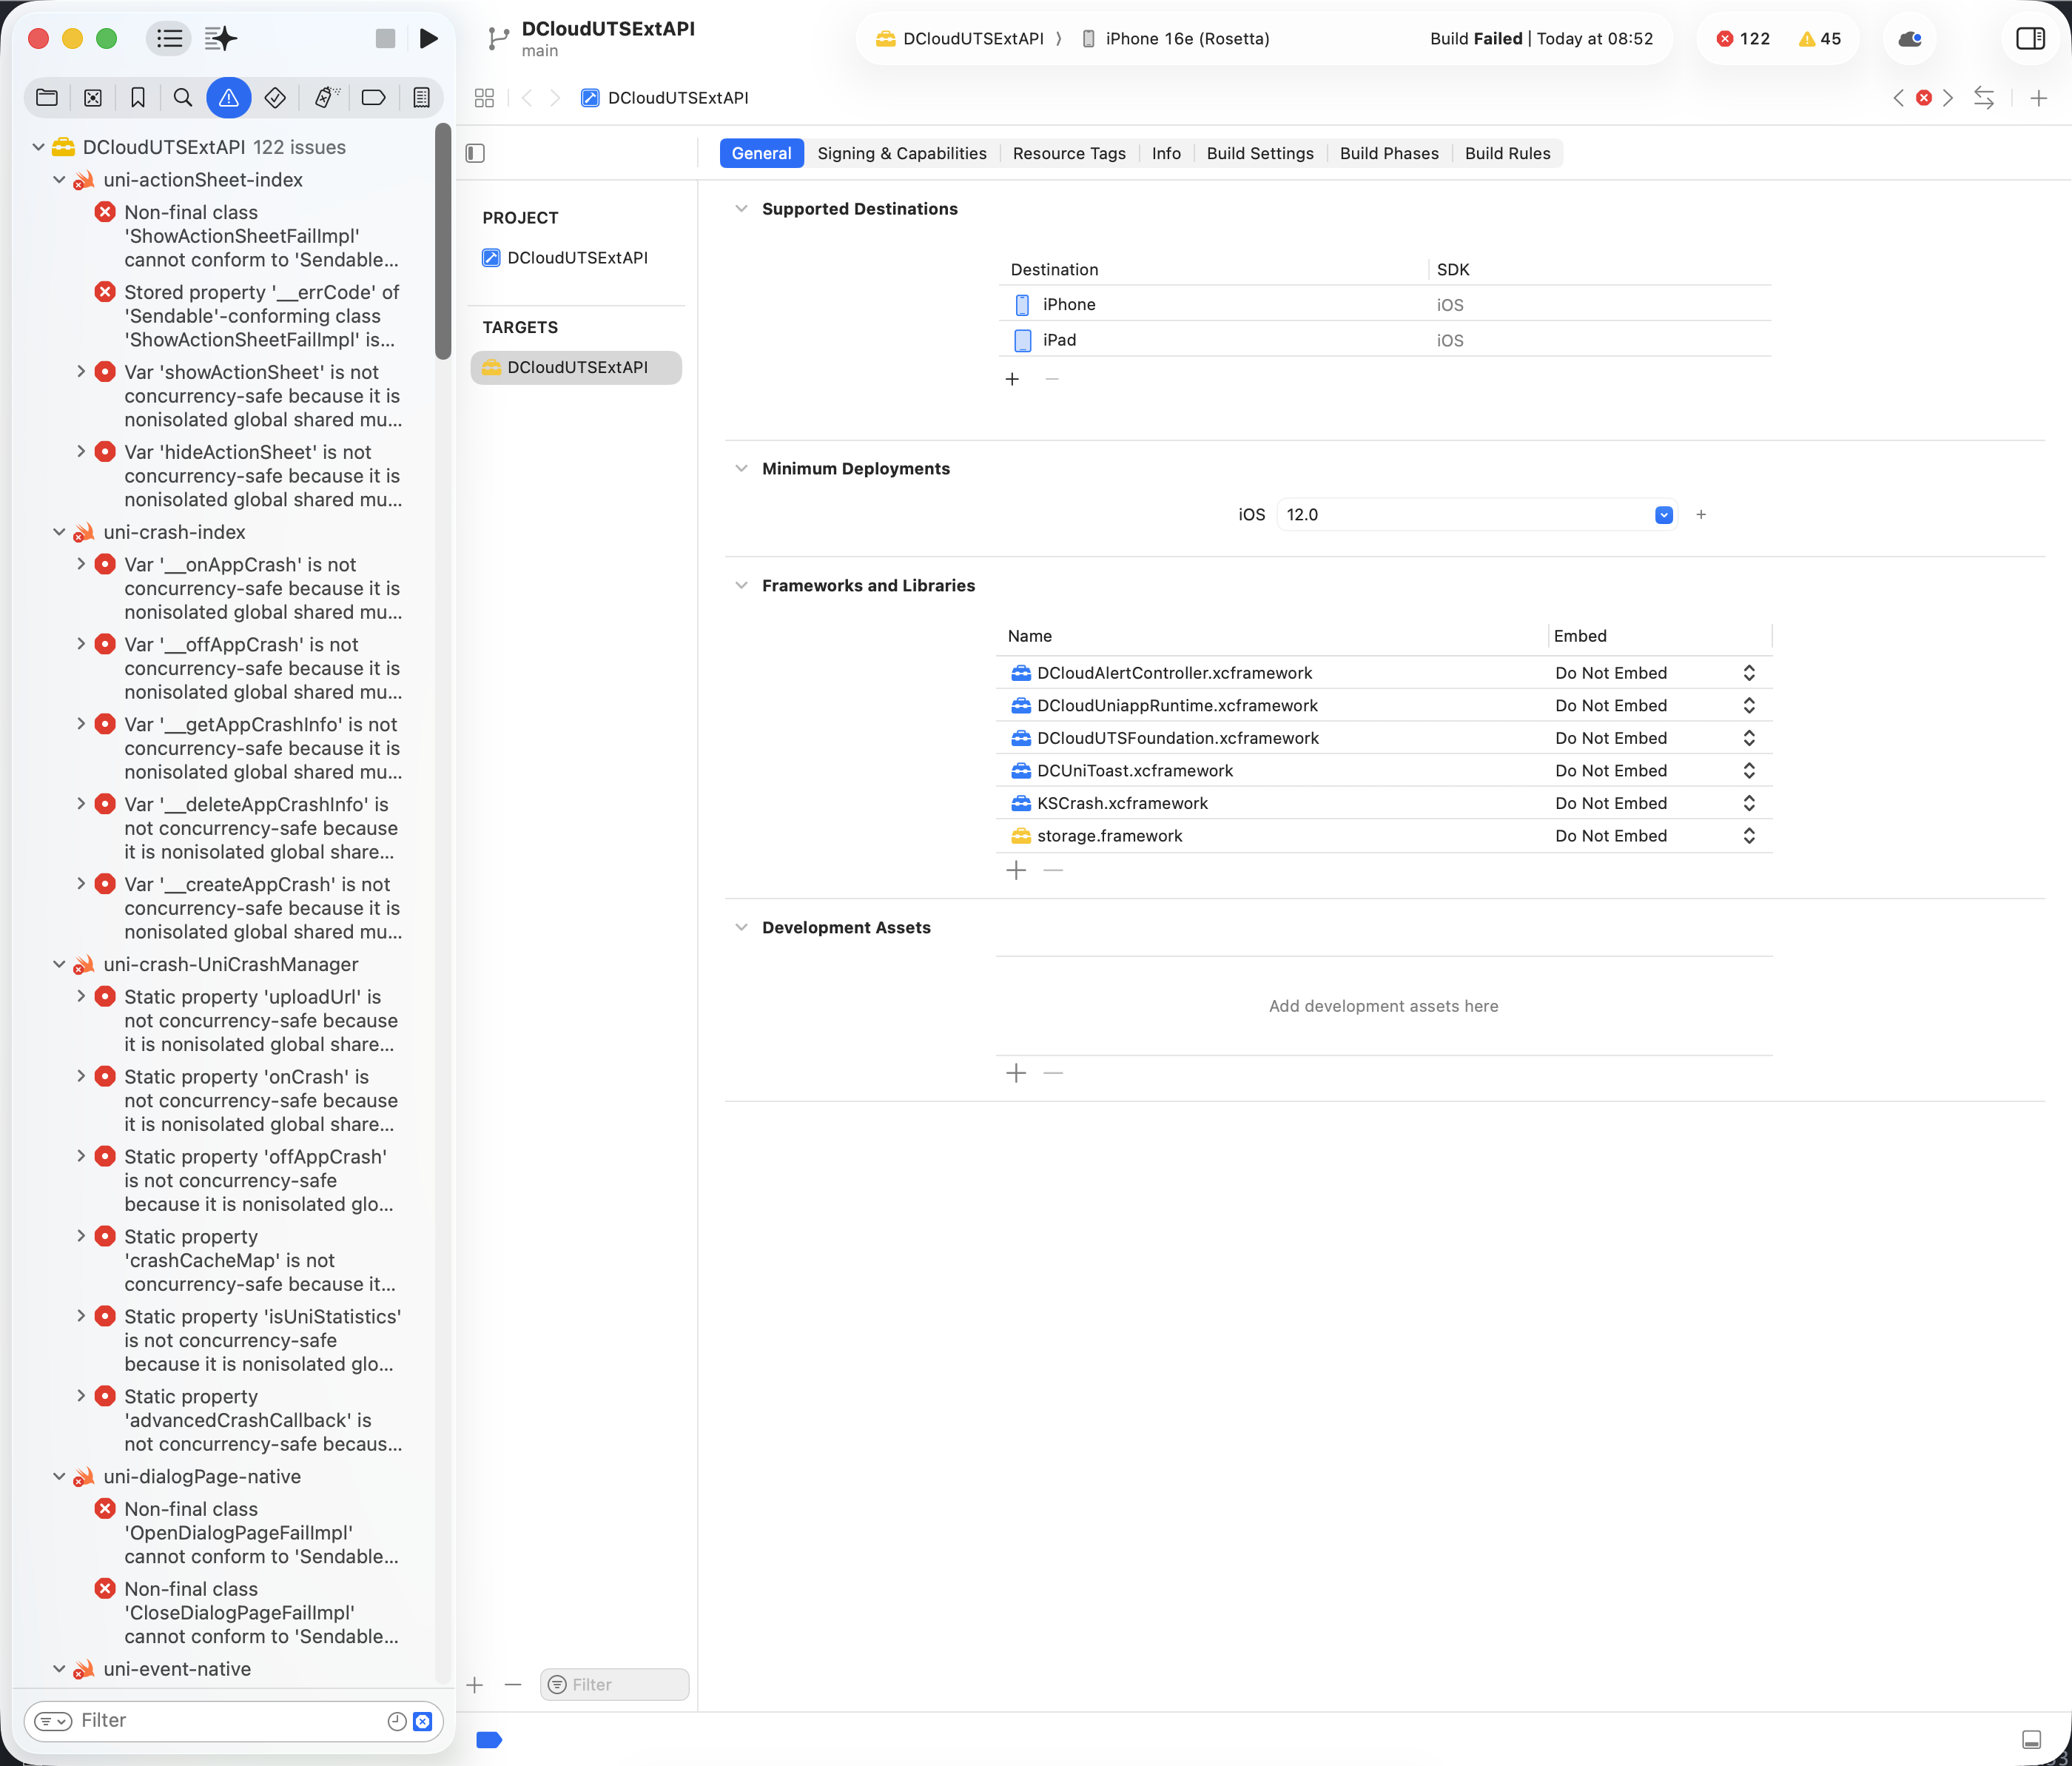Image resolution: width=2072 pixels, height=1766 pixels.
Task: Select the General tab
Action: [761, 153]
